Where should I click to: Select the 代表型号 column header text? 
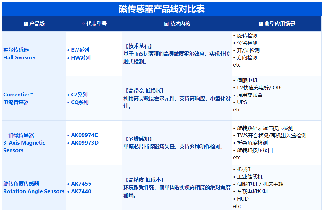[x=97, y=24]
